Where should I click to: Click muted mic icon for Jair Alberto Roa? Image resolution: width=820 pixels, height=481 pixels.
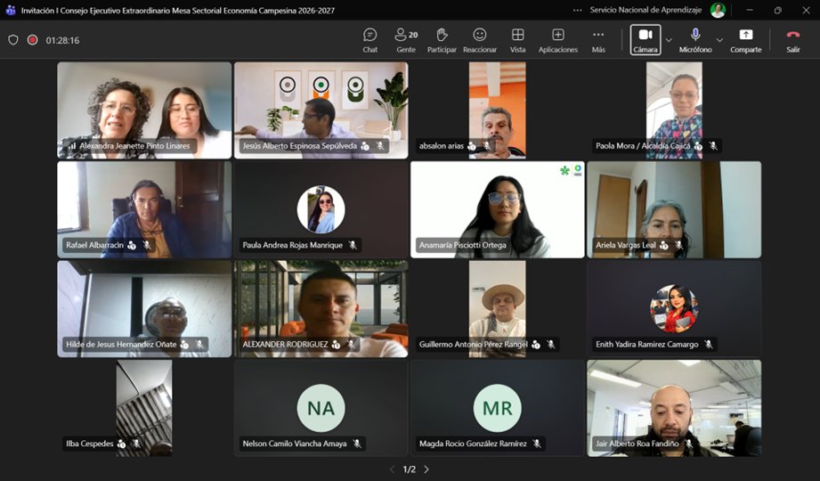point(689,444)
